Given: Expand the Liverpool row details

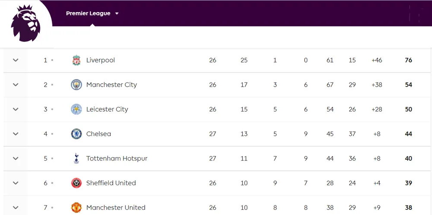Looking at the screenshot, I should [16, 60].
